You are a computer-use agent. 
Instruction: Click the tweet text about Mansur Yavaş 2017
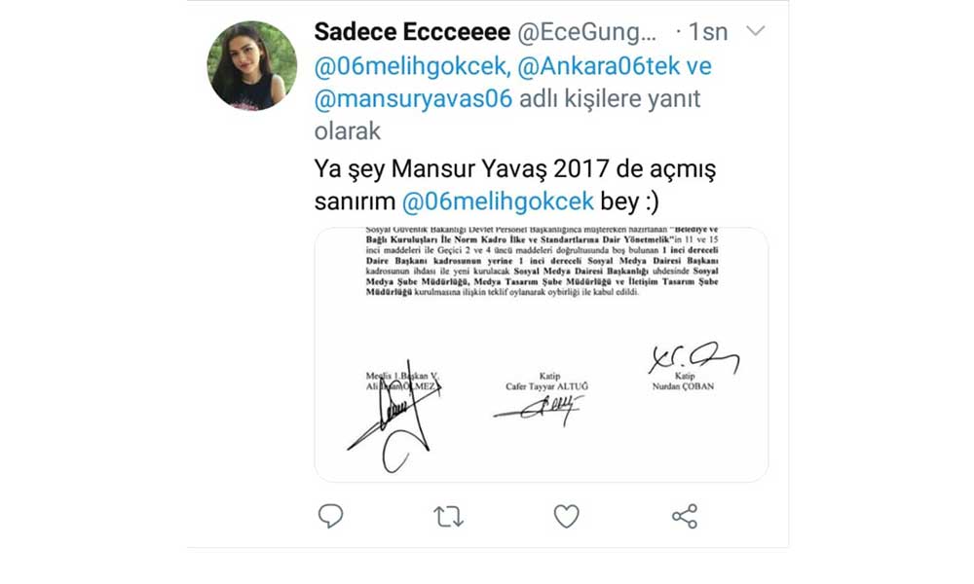point(514,170)
